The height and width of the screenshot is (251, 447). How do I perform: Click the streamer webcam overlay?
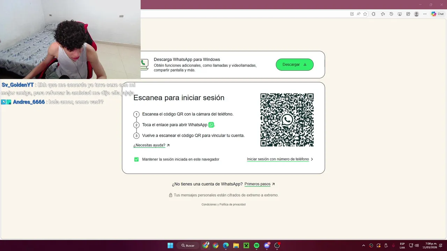click(x=70, y=39)
